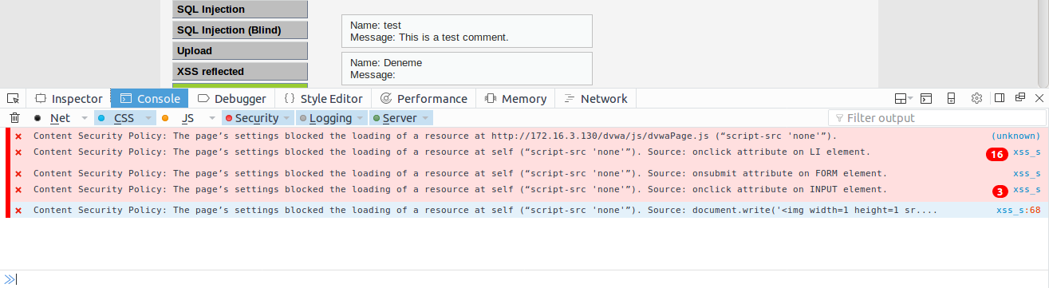
Task: Toggle the Security filter button
Action: coord(251,118)
